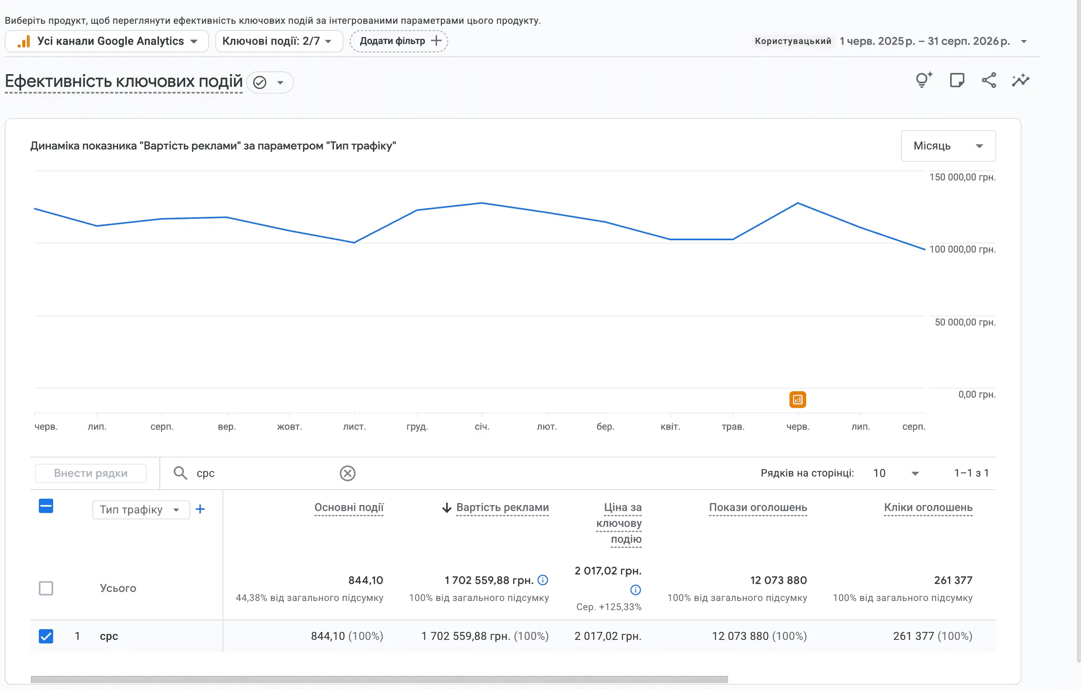Uncheck the cpc row checkbox
1081x689 pixels.
click(x=46, y=636)
